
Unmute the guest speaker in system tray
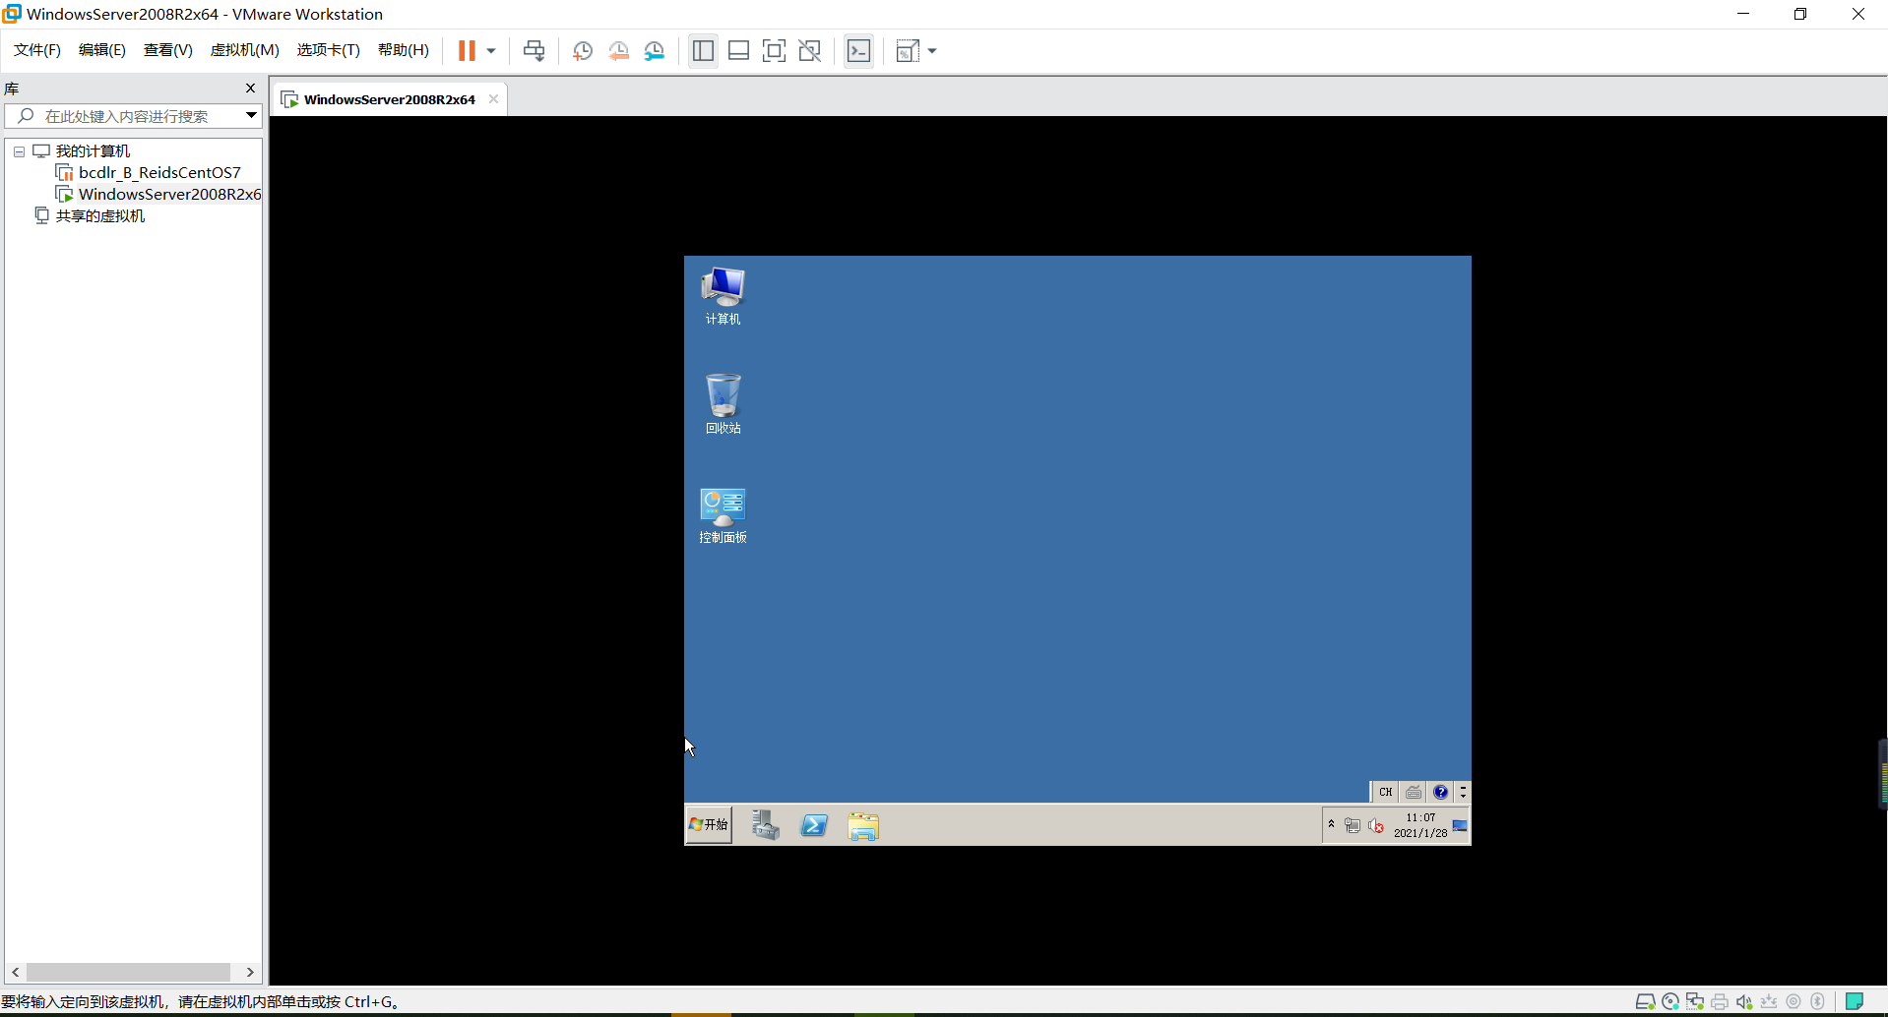(1376, 825)
